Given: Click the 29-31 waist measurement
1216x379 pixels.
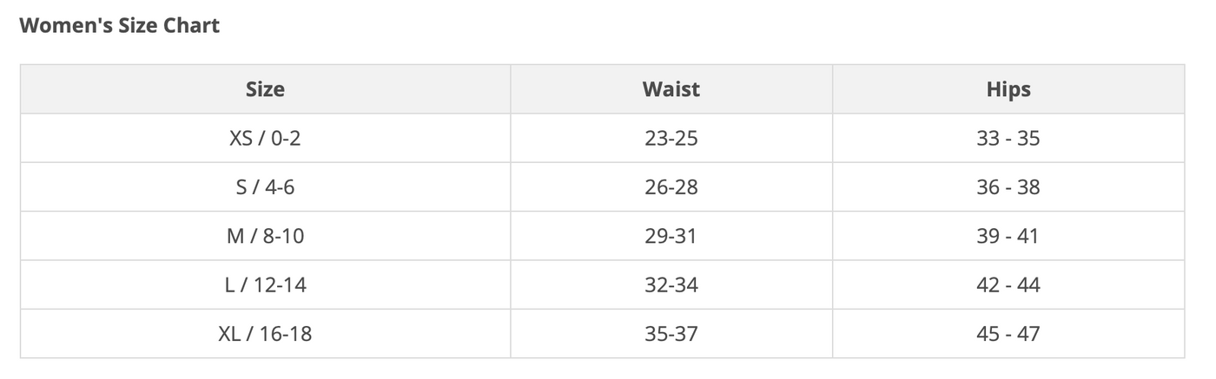Looking at the screenshot, I should pyautogui.click(x=671, y=236).
